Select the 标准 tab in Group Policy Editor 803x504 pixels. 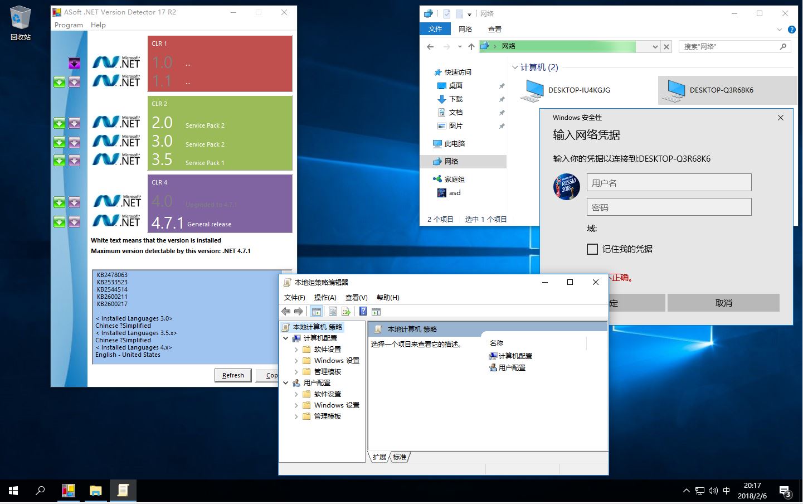[x=399, y=457]
